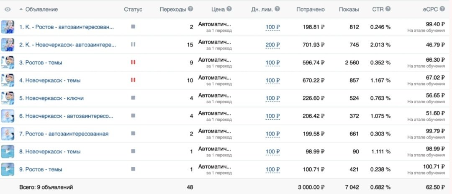Click the eye icon in table header

pyautogui.click(x=8, y=9)
